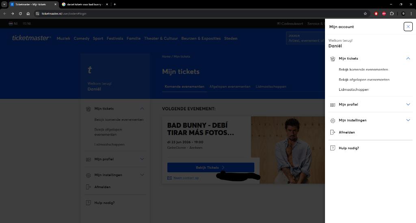Expand Mijn profiel chevron in account panel
The width and height of the screenshot is (416, 223).
[408, 104]
